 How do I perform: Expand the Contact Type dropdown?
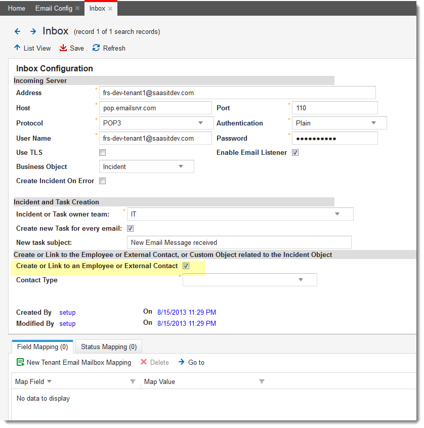coord(301,280)
